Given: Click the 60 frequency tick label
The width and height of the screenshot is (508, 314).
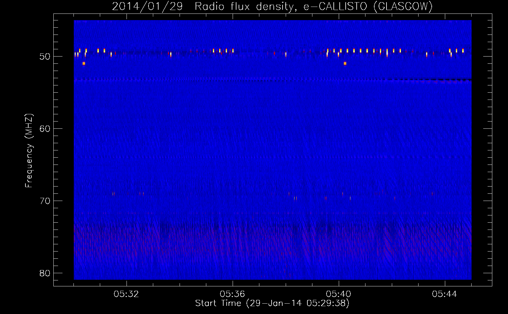Looking at the screenshot, I should [45, 129].
